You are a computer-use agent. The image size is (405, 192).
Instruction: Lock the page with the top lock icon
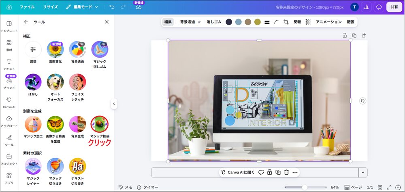[x=345, y=35]
